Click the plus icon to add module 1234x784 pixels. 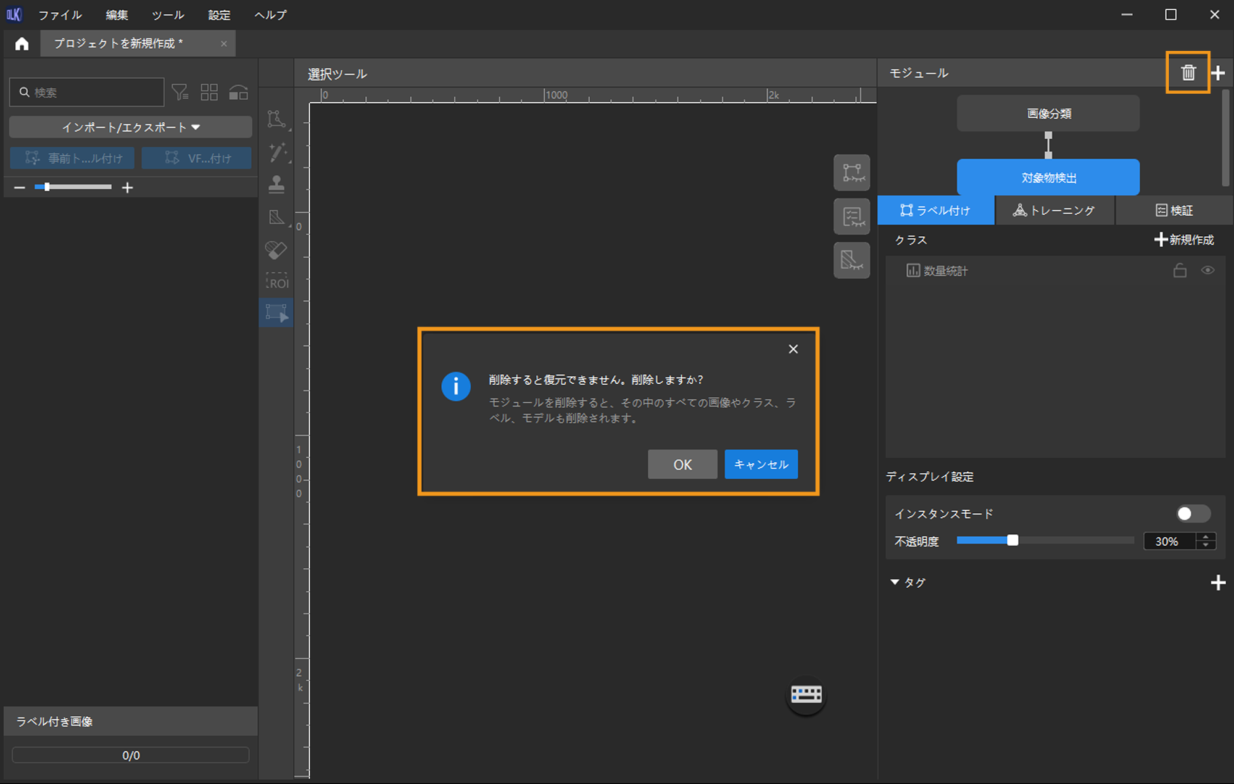pos(1218,73)
